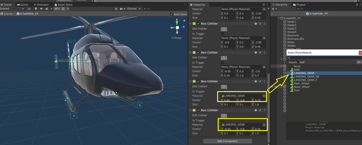Toggle hidden objects visibility counter
The image size is (362, 145).
pyautogui.click(x=57, y=9)
